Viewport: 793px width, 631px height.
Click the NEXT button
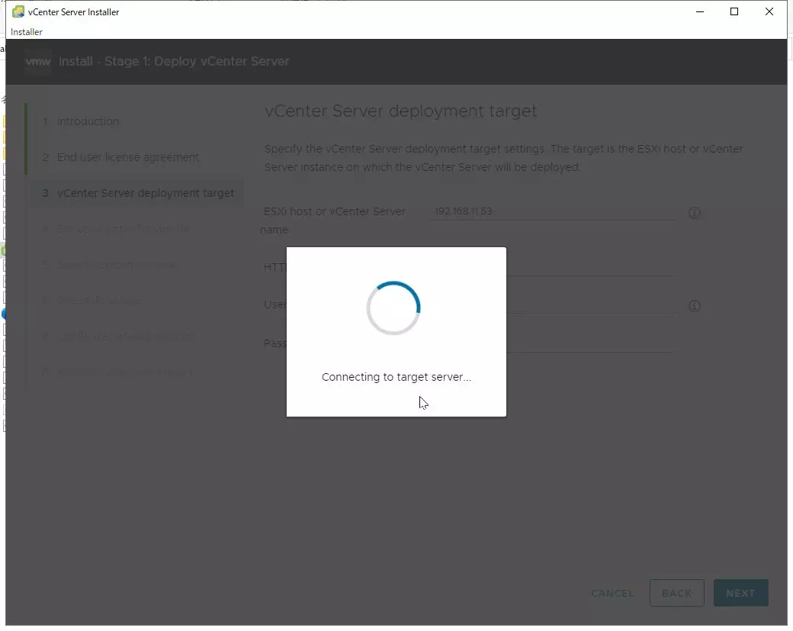741,593
